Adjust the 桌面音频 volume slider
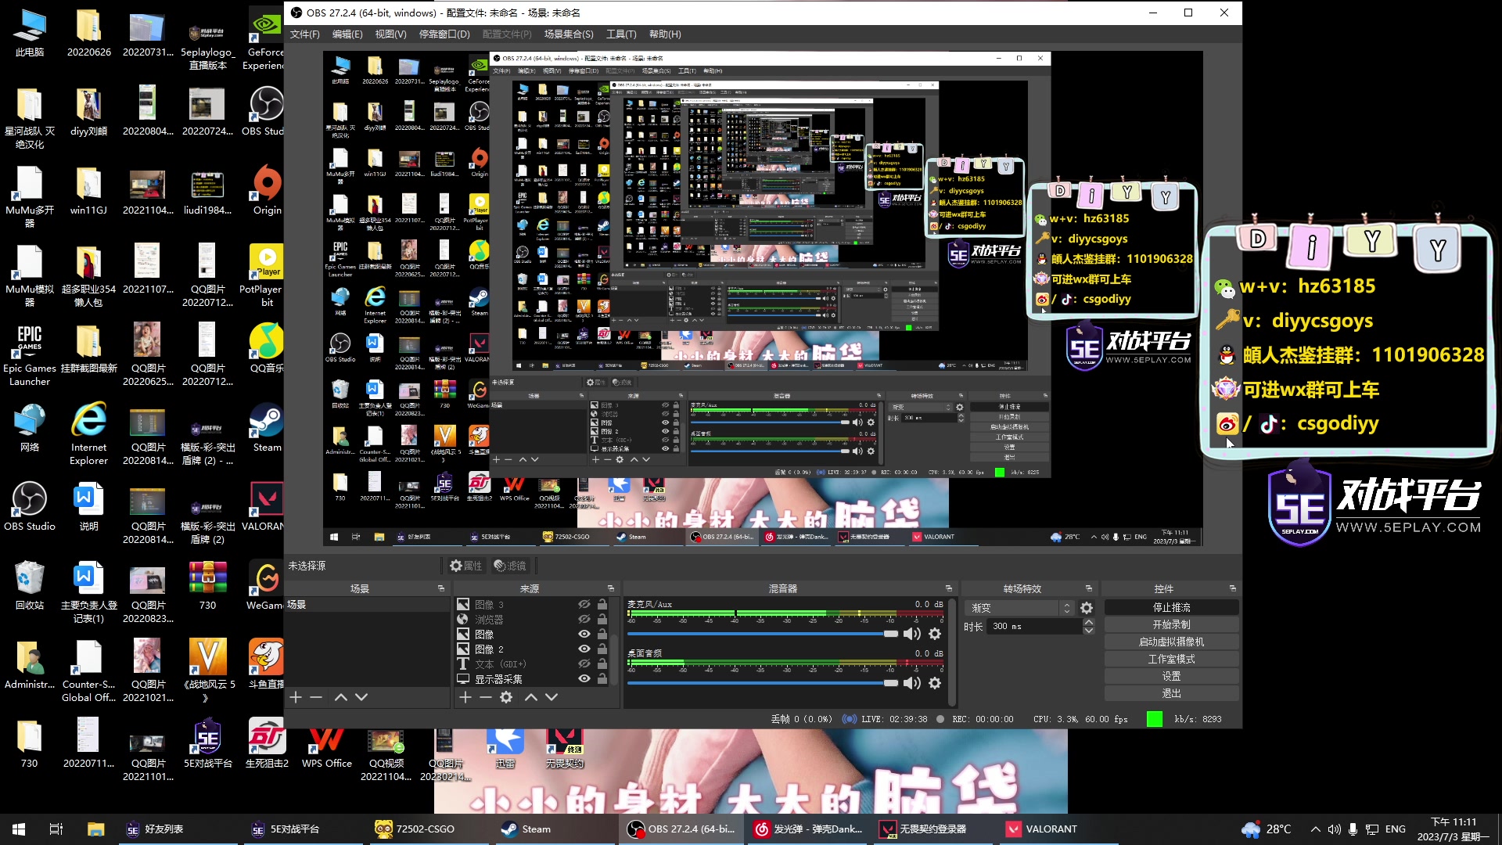Screen dimensions: 1502x845 (763, 683)
